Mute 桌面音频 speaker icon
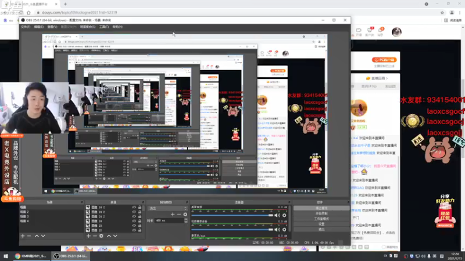 tap(277, 215)
